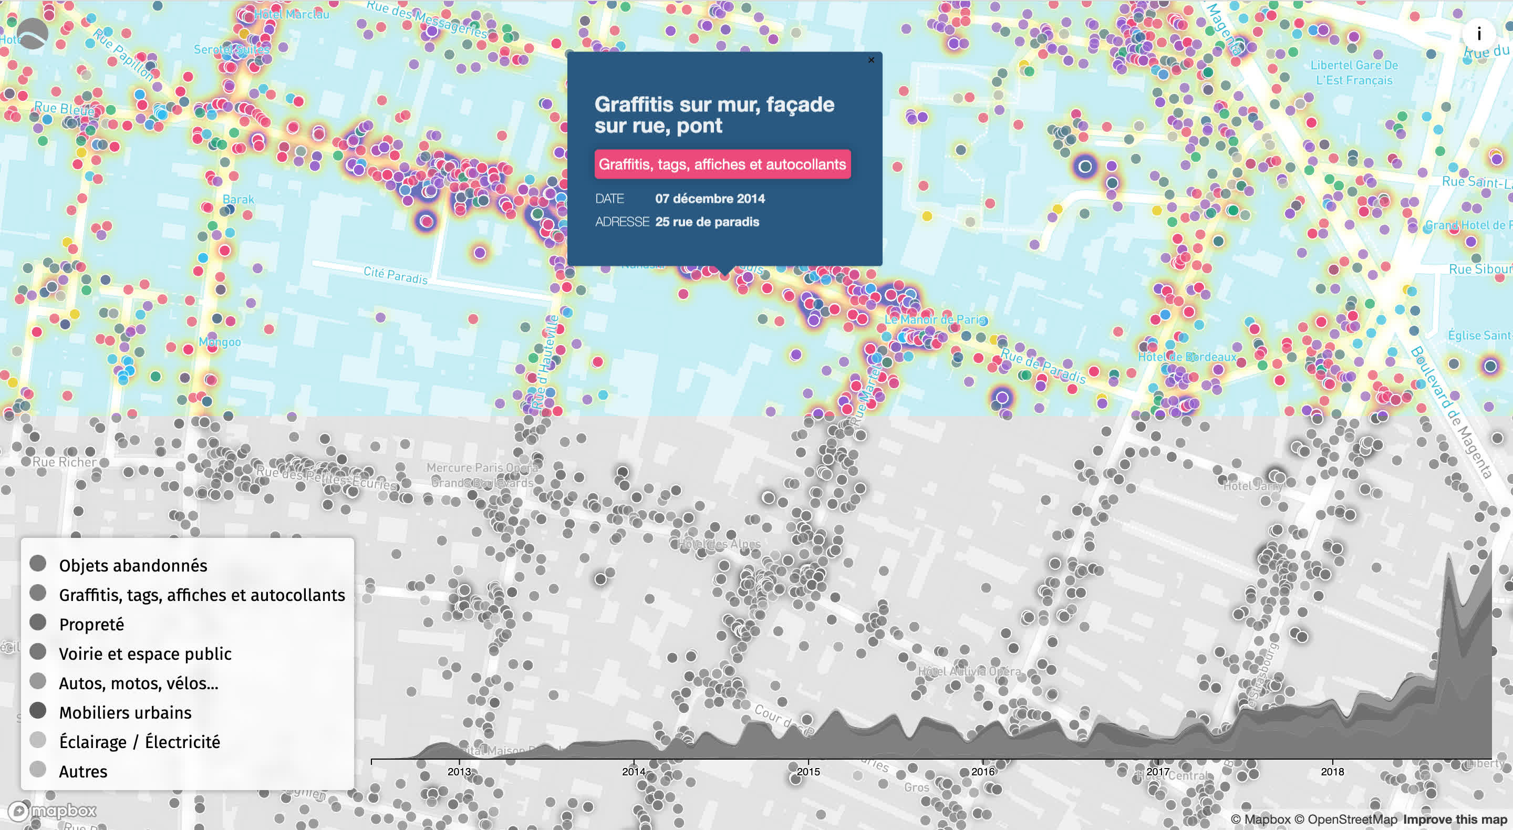This screenshot has height=830, width=1513.
Task: Toggle Graffitis, tags, affiches et autocollants filter
Action: [x=201, y=595]
